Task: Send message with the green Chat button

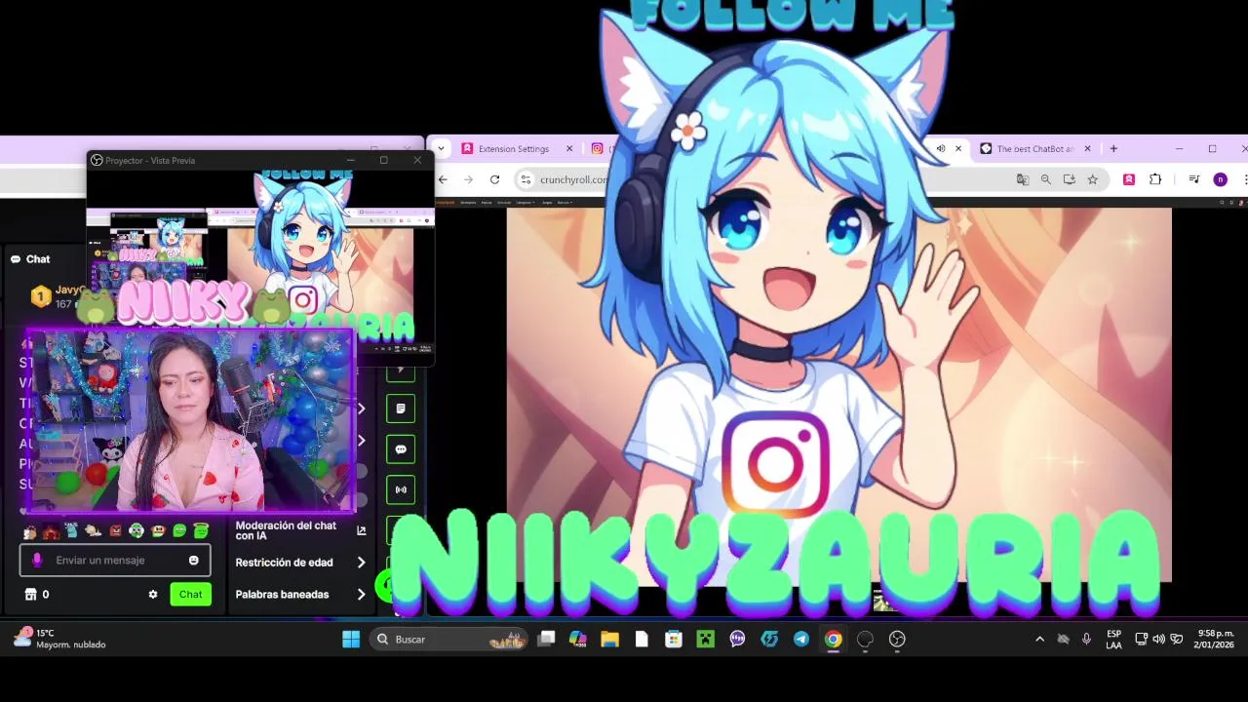Action: point(190,594)
